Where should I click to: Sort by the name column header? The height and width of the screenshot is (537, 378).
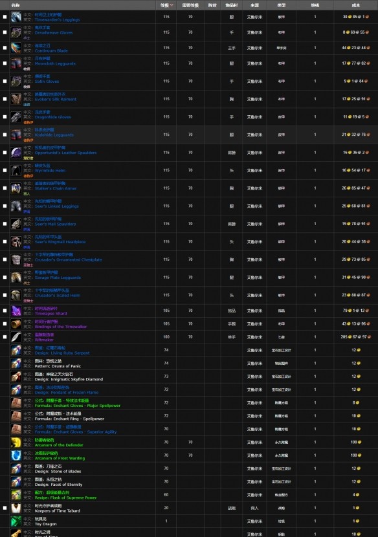[16, 5]
